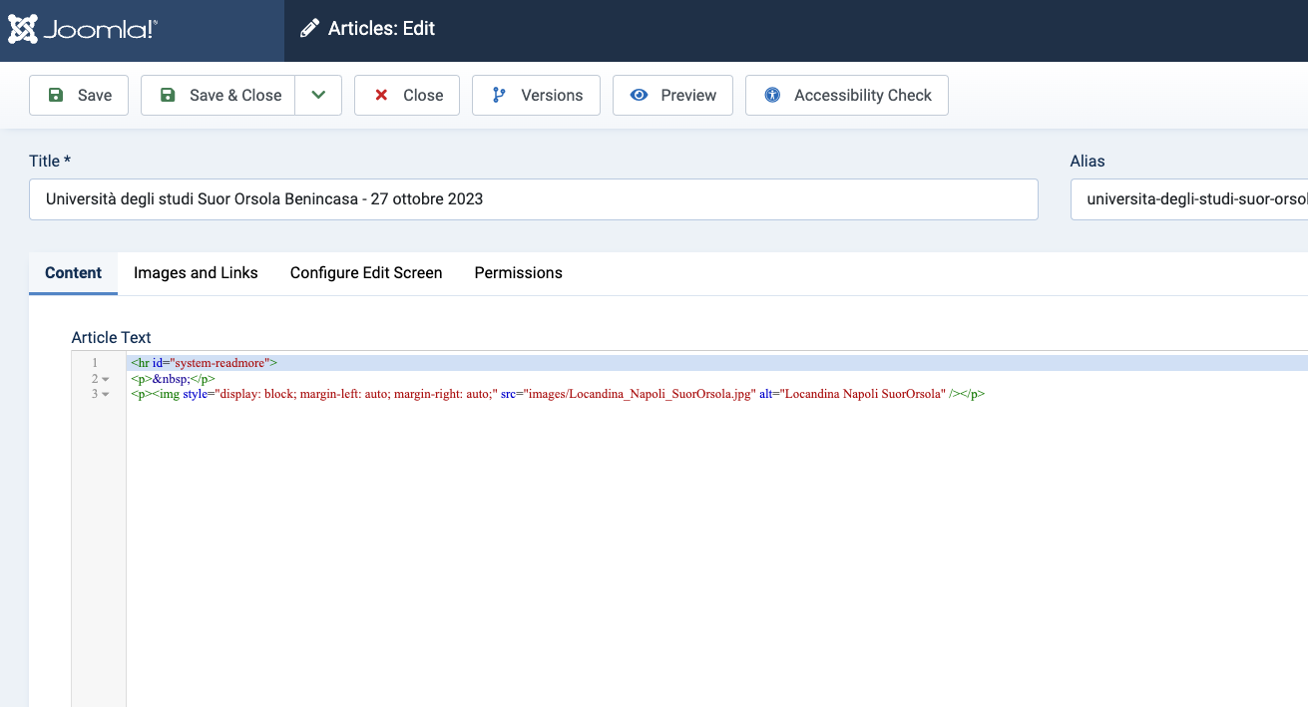Click the floppy disk icon on Save

point(56,95)
